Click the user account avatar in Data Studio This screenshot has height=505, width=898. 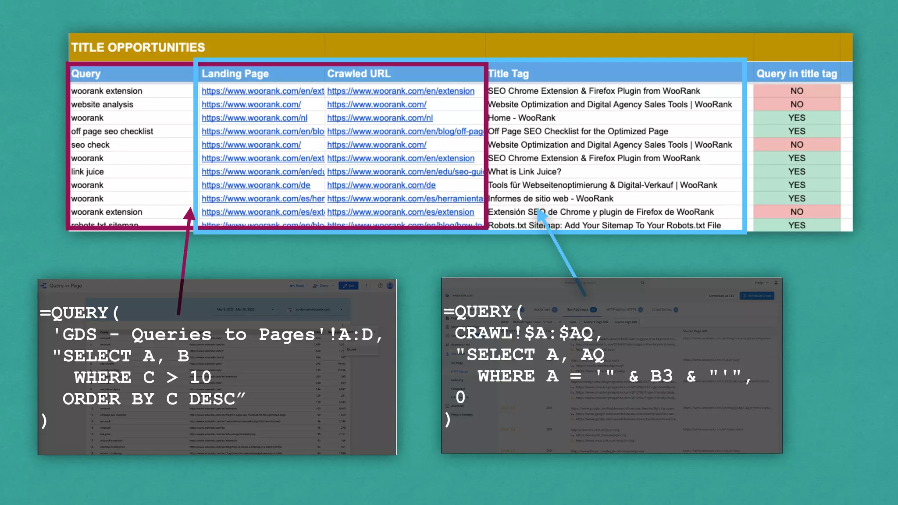(x=390, y=285)
